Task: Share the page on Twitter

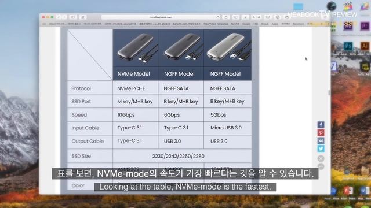Action: (321, 148)
